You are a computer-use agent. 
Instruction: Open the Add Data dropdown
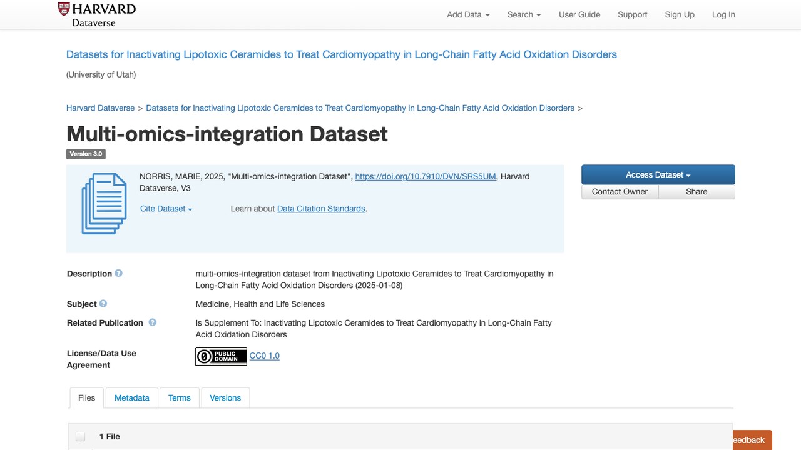468,15
